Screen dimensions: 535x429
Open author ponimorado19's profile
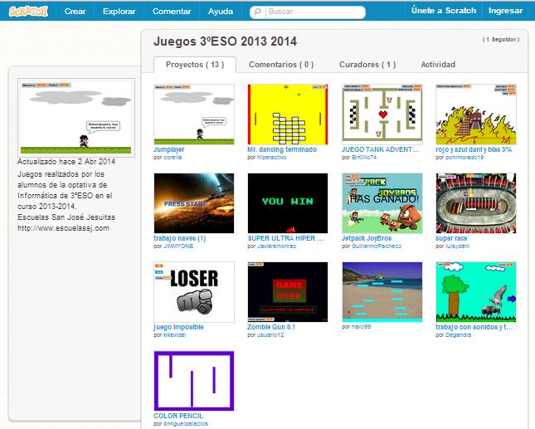click(464, 158)
